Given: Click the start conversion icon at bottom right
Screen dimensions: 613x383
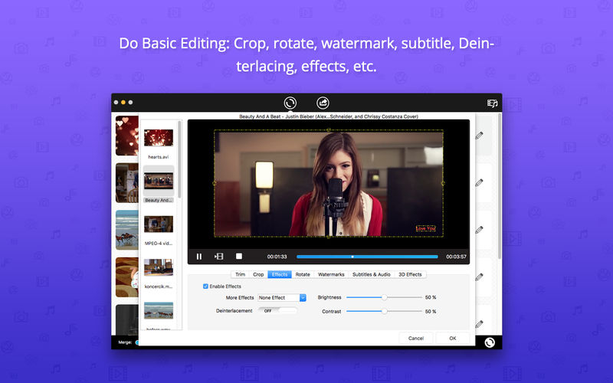Looking at the screenshot, I should point(490,342).
